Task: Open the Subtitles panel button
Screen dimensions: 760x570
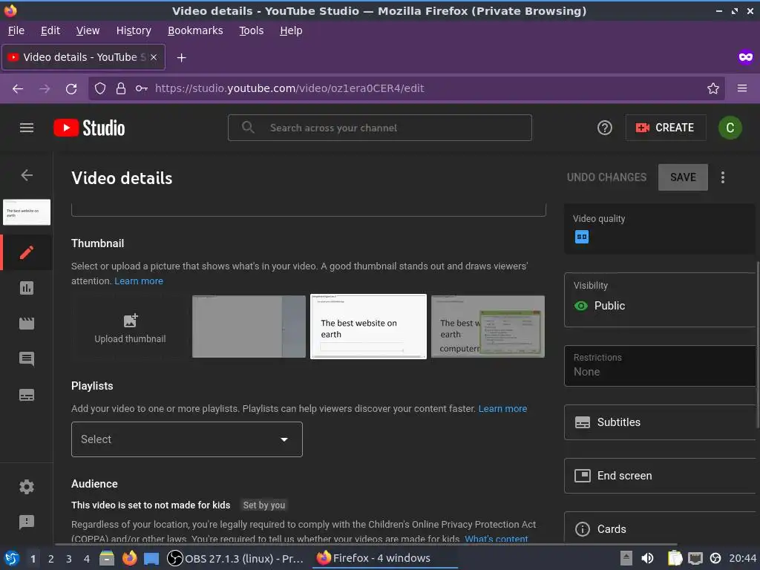Action: 660,422
